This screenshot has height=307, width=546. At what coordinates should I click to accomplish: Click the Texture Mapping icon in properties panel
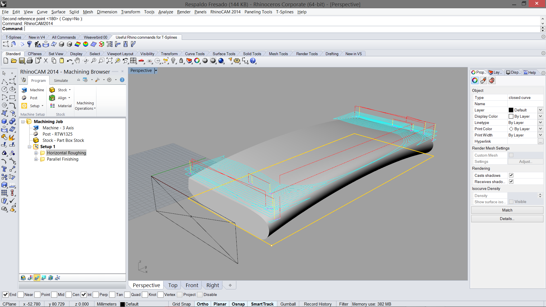click(x=492, y=80)
